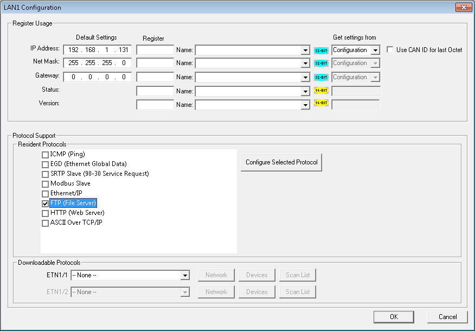The height and width of the screenshot is (331, 475).
Task: Enable EGD (Ethernet Global Data) checkbox
Action: point(45,164)
